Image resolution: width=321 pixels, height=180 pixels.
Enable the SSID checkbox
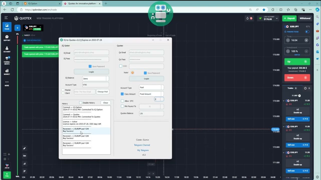pyautogui.click(x=121, y=66)
